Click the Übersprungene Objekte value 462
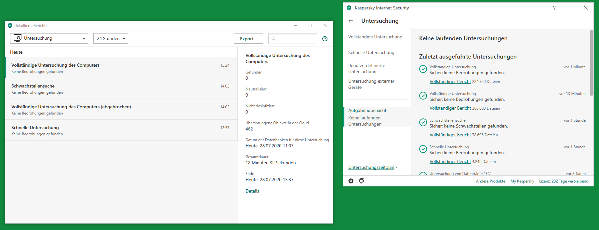This screenshot has height=230, width=599. [249, 129]
